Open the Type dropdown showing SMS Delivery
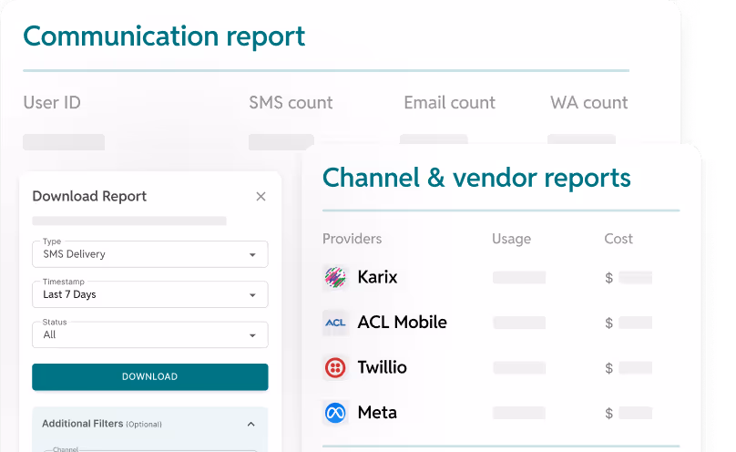This screenshot has height=452, width=736. pyautogui.click(x=150, y=254)
